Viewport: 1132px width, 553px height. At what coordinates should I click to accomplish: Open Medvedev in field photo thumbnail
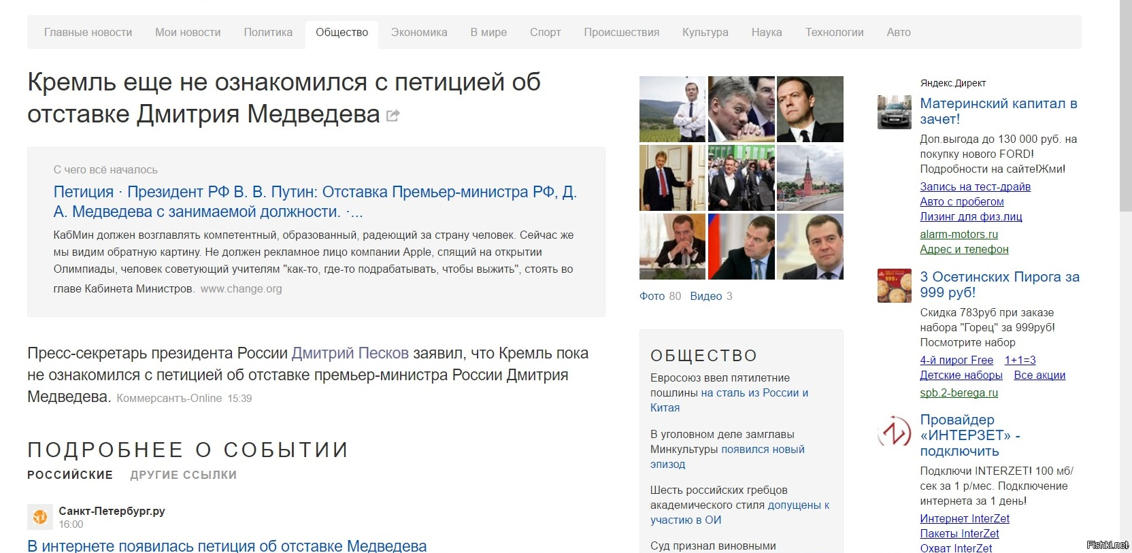click(673, 109)
